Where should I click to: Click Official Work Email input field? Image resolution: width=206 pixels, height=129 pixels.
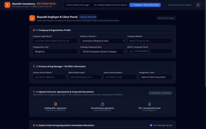coord(85,77)
